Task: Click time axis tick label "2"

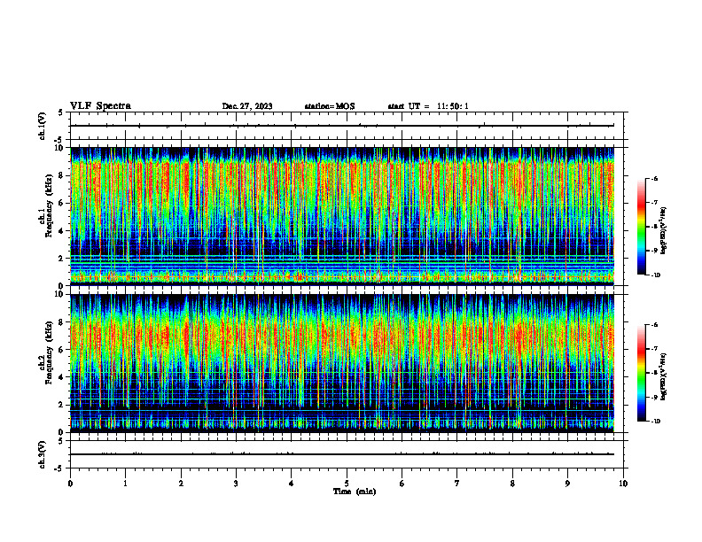Action: click(181, 484)
